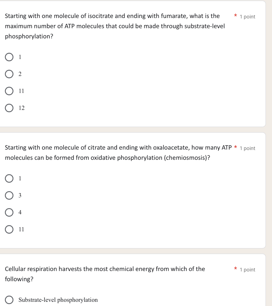
Task: Click the '1 point' label on citrate question
Action: coord(247,148)
